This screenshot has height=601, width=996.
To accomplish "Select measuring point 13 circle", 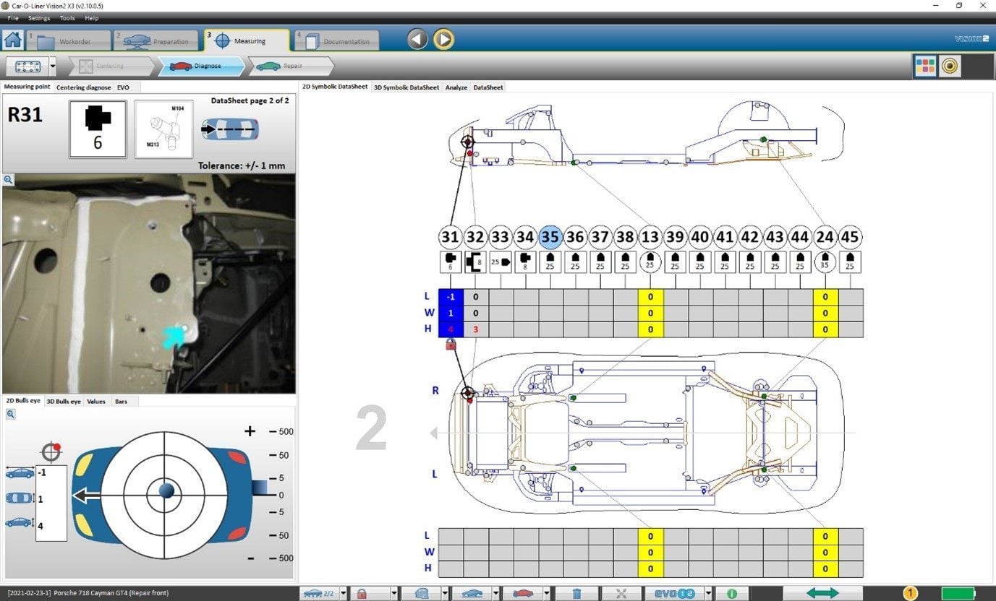I will pyautogui.click(x=650, y=237).
